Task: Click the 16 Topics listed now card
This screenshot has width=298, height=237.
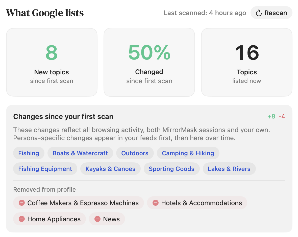Action: coord(247,62)
